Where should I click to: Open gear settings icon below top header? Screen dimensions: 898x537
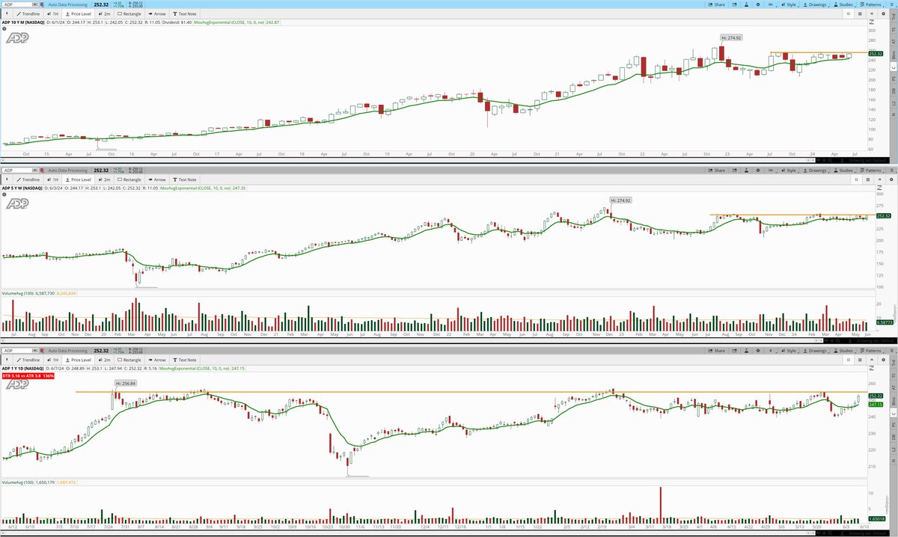click(x=883, y=13)
